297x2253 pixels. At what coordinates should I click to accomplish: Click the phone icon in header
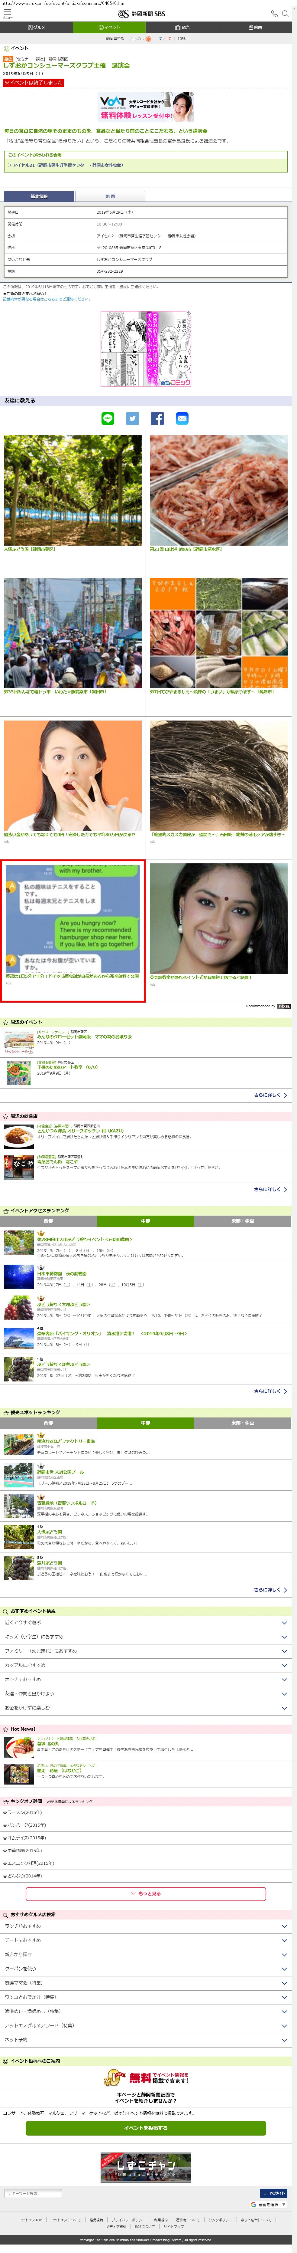tap(273, 13)
